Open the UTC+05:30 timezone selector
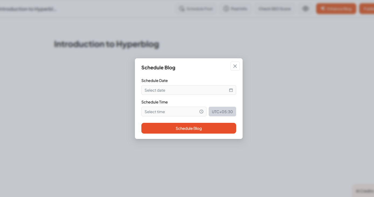The image size is (374, 197). click(x=222, y=111)
